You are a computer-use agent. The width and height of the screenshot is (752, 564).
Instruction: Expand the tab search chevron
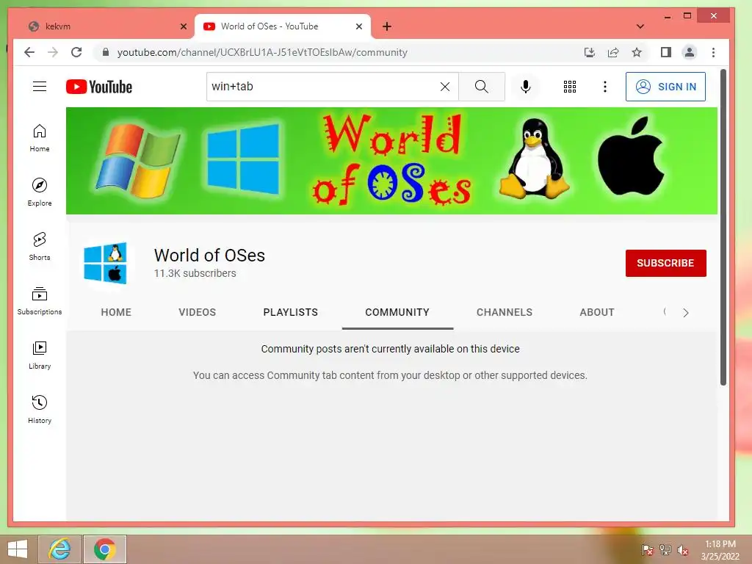pyautogui.click(x=640, y=26)
